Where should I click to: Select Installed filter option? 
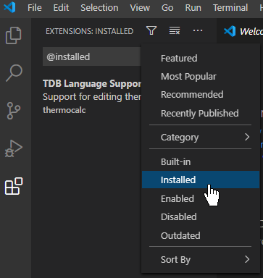[201, 180]
